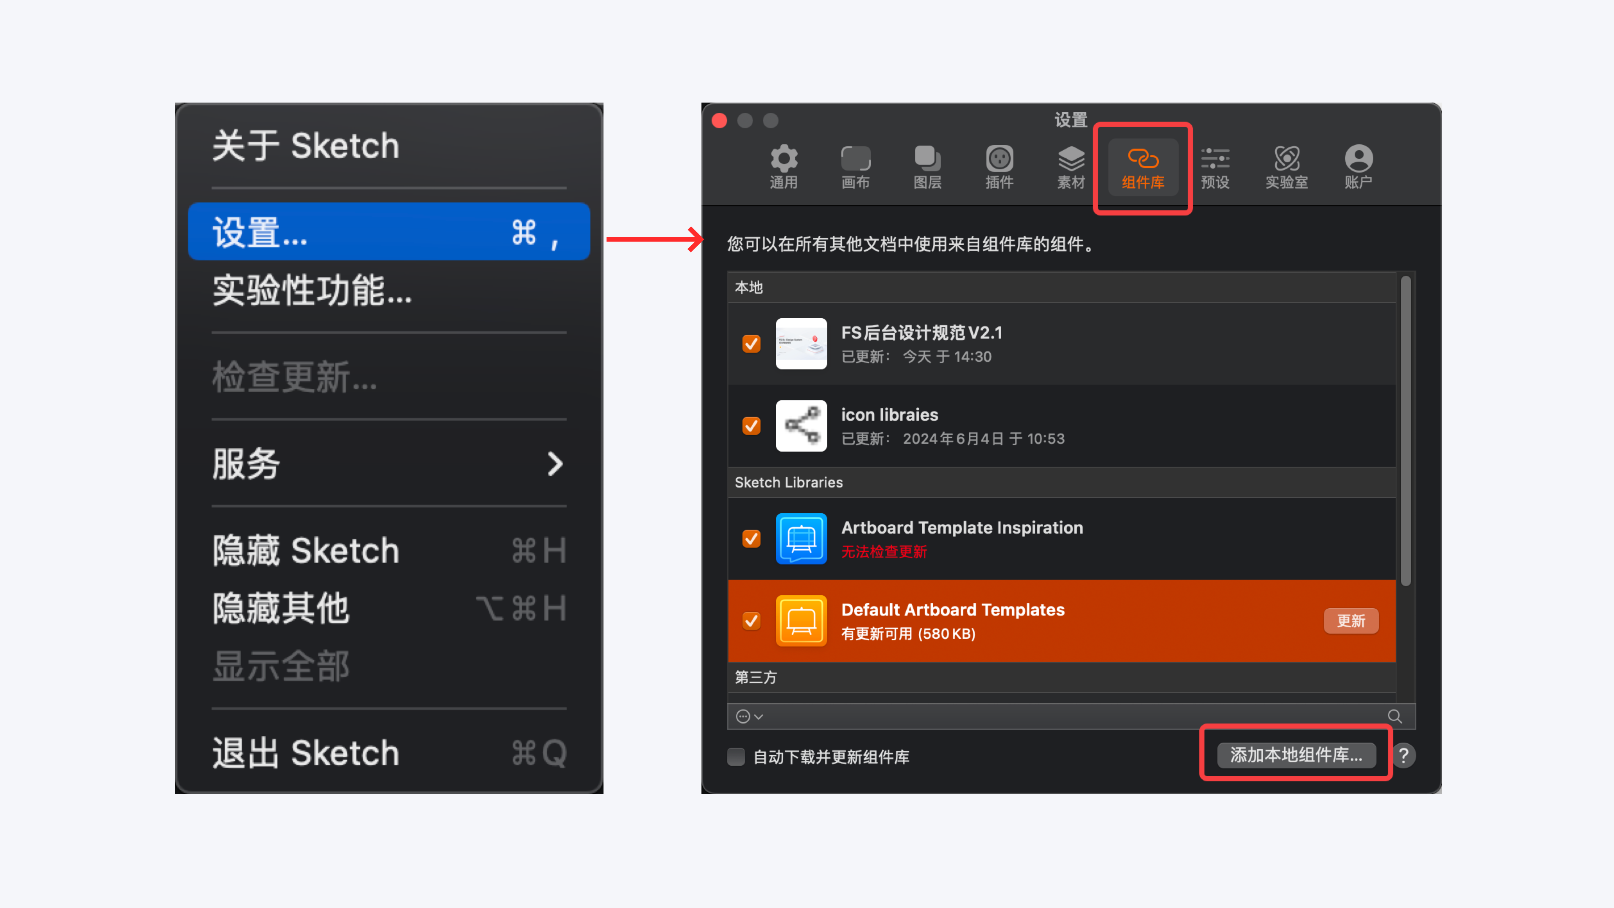Open the ellipsis options dropdown below library list
The height and width of the screenshot is (908, 1614).
(x=749, y=716)
